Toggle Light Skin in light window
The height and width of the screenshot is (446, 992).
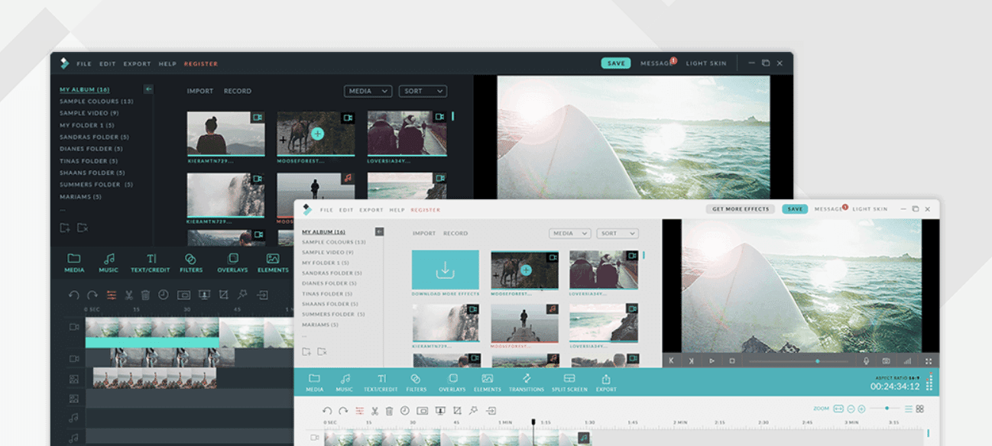point(870,209)
